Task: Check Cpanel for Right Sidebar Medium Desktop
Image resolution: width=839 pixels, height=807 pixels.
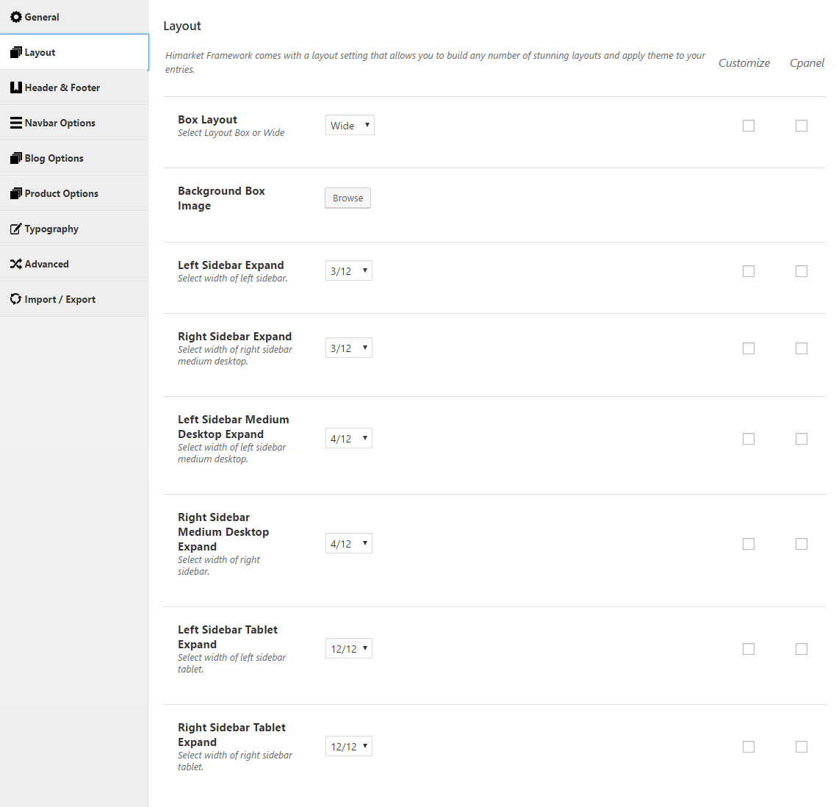Action: (802, 544)
